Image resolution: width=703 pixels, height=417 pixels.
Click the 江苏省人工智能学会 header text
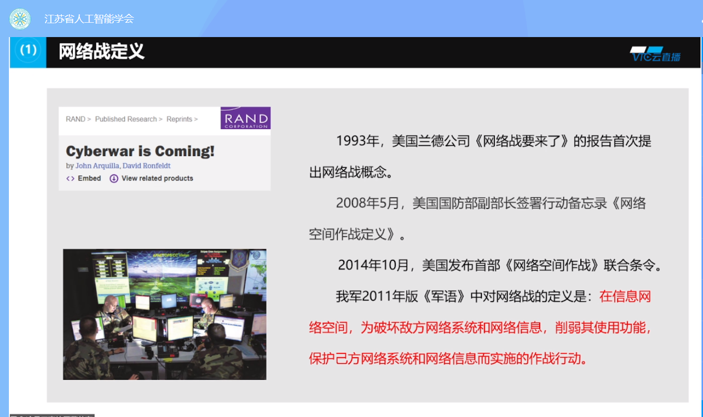click(89, 19)
